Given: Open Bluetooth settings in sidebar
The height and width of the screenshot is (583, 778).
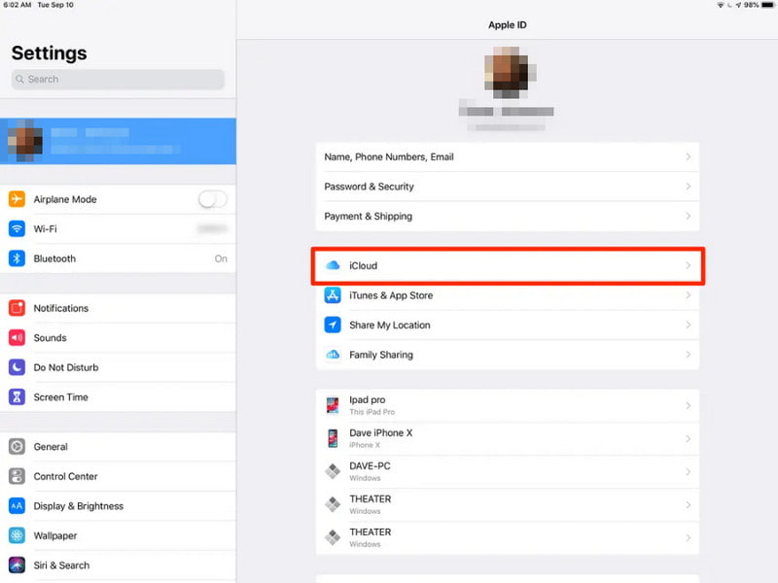Looking at the screenshot, I should 118,258.
